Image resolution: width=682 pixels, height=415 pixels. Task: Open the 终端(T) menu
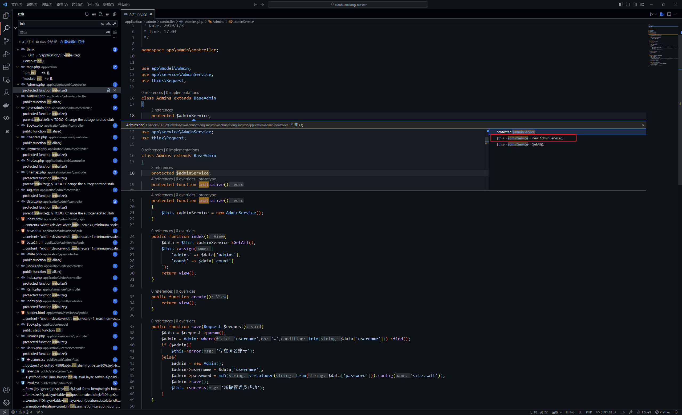pyautogui.click(x=108, y=5)
